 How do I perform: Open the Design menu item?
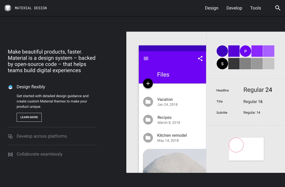[x=212, y=8]
